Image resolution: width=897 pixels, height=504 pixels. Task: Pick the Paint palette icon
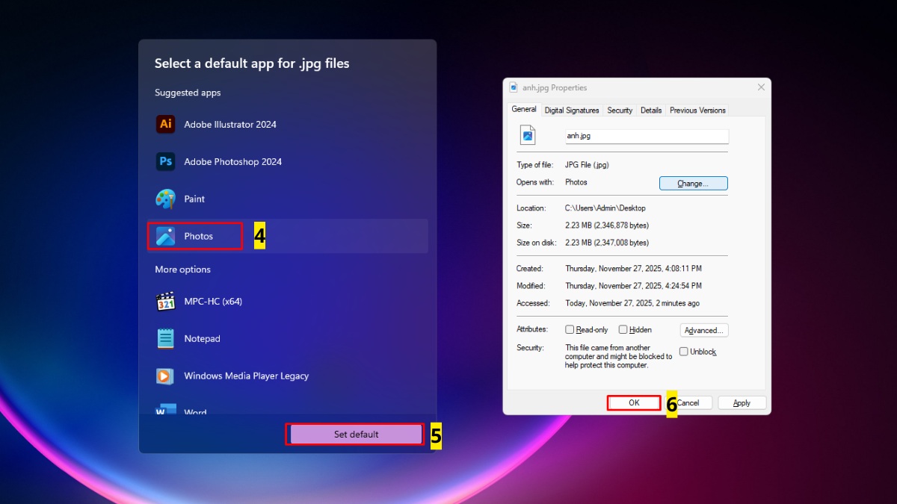165,199
